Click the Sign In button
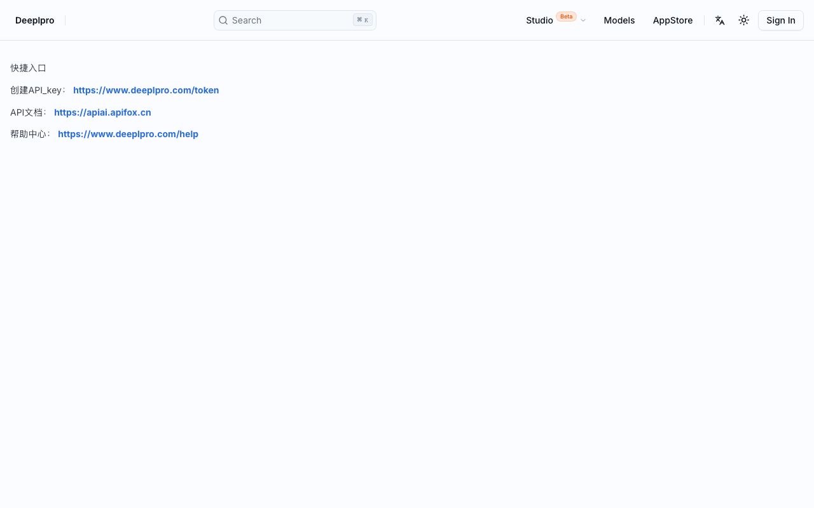 pyautogui.click(x=781, y=20)
